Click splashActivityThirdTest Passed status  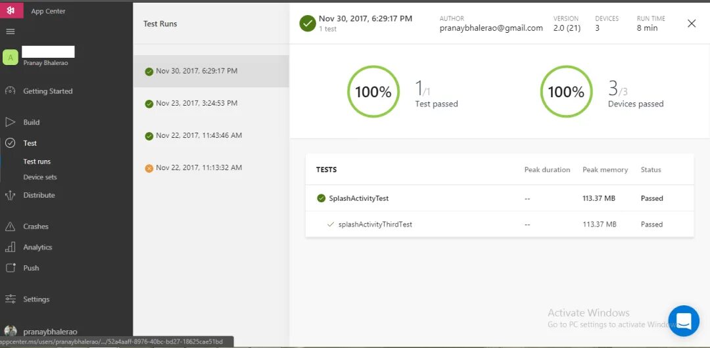coord(651,224)
